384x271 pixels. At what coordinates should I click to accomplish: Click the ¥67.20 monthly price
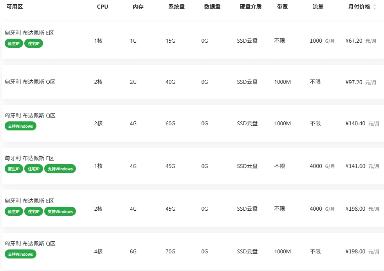(x=354, y=41)
